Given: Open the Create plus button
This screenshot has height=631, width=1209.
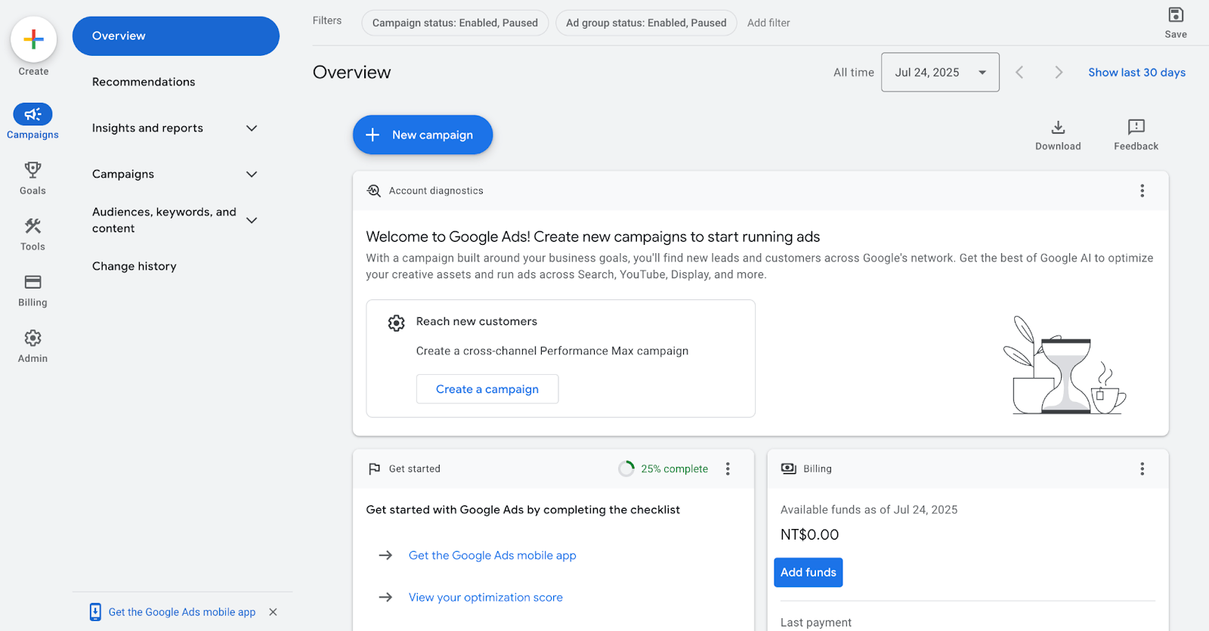Looking at the screenshot, I should [33, 39].
